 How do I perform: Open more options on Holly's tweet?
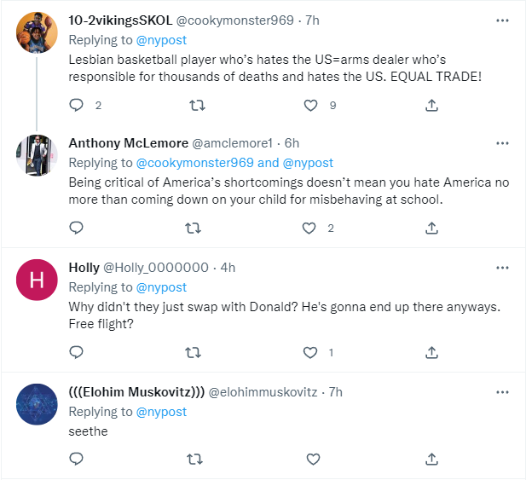click(x=503, y=267)
